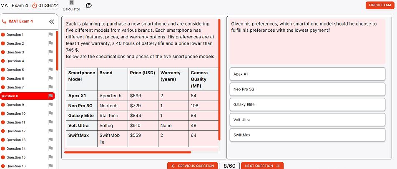
Task: Select the highlighted Question 8 item
Action: 28,96
